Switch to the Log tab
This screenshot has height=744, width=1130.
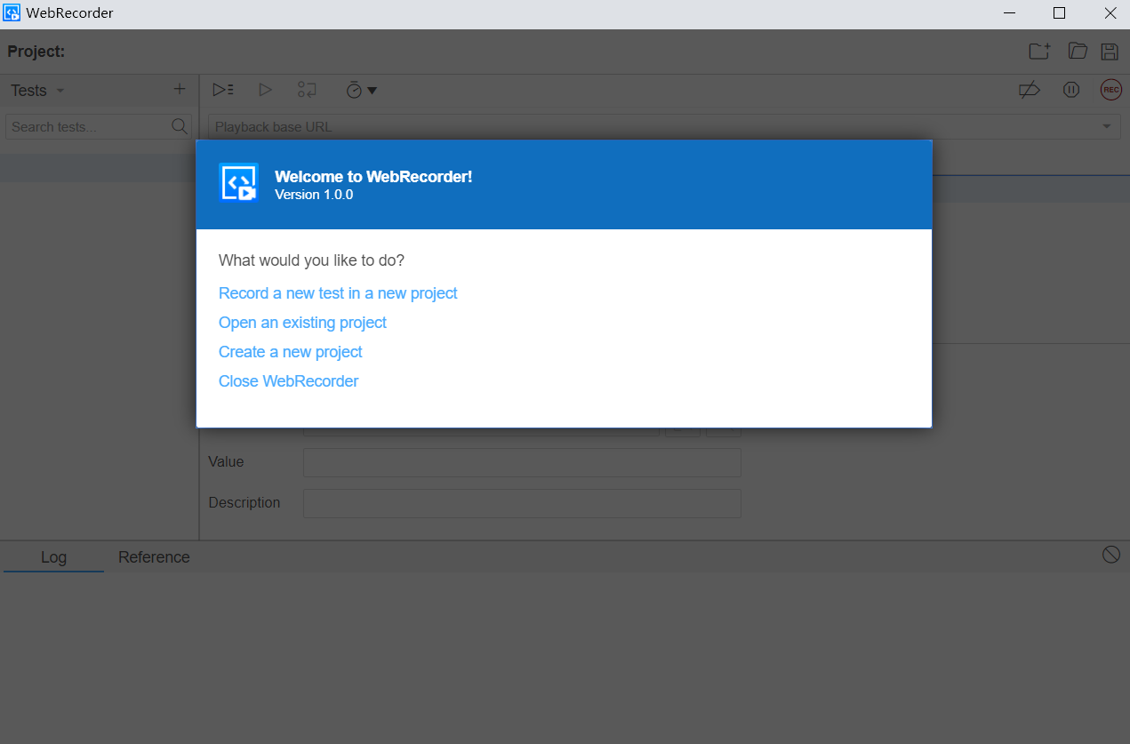[53, 557]
